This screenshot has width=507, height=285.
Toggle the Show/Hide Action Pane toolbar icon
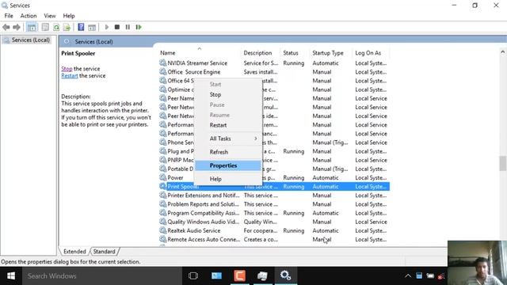tap(92, 28)
